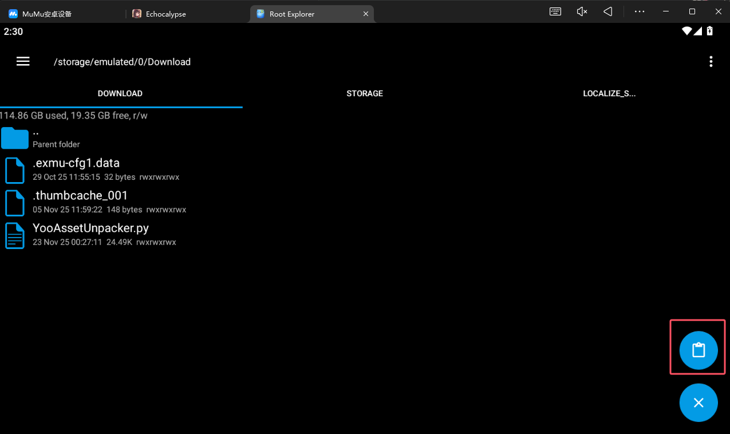730x434 pixels.
Task: Click the emulator back triangle icon
Action: 608,11
